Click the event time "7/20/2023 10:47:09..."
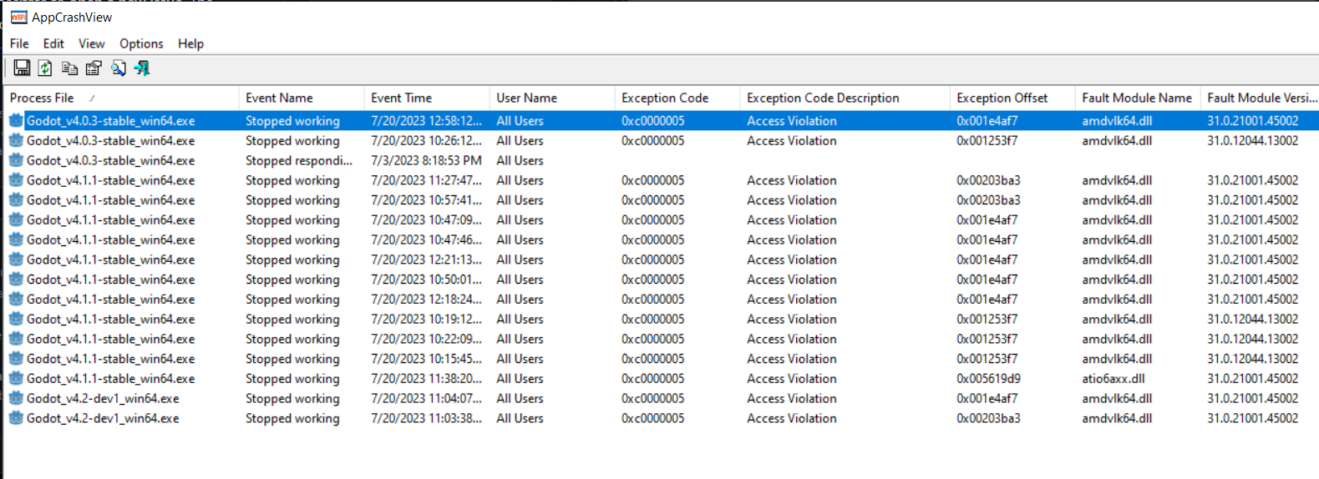 pos(426,219)
